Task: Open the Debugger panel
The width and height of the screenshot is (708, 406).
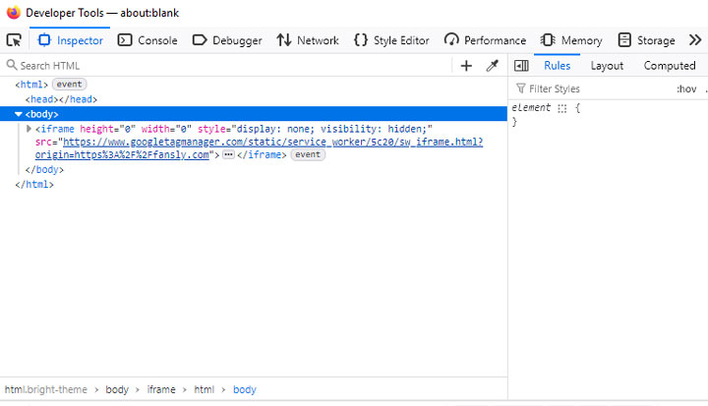Action: pos(227,40)
